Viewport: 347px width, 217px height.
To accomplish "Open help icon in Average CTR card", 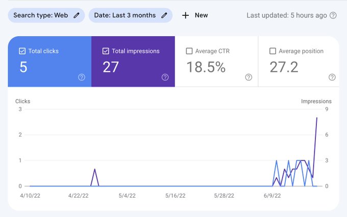I will click(x=249, y=77).
